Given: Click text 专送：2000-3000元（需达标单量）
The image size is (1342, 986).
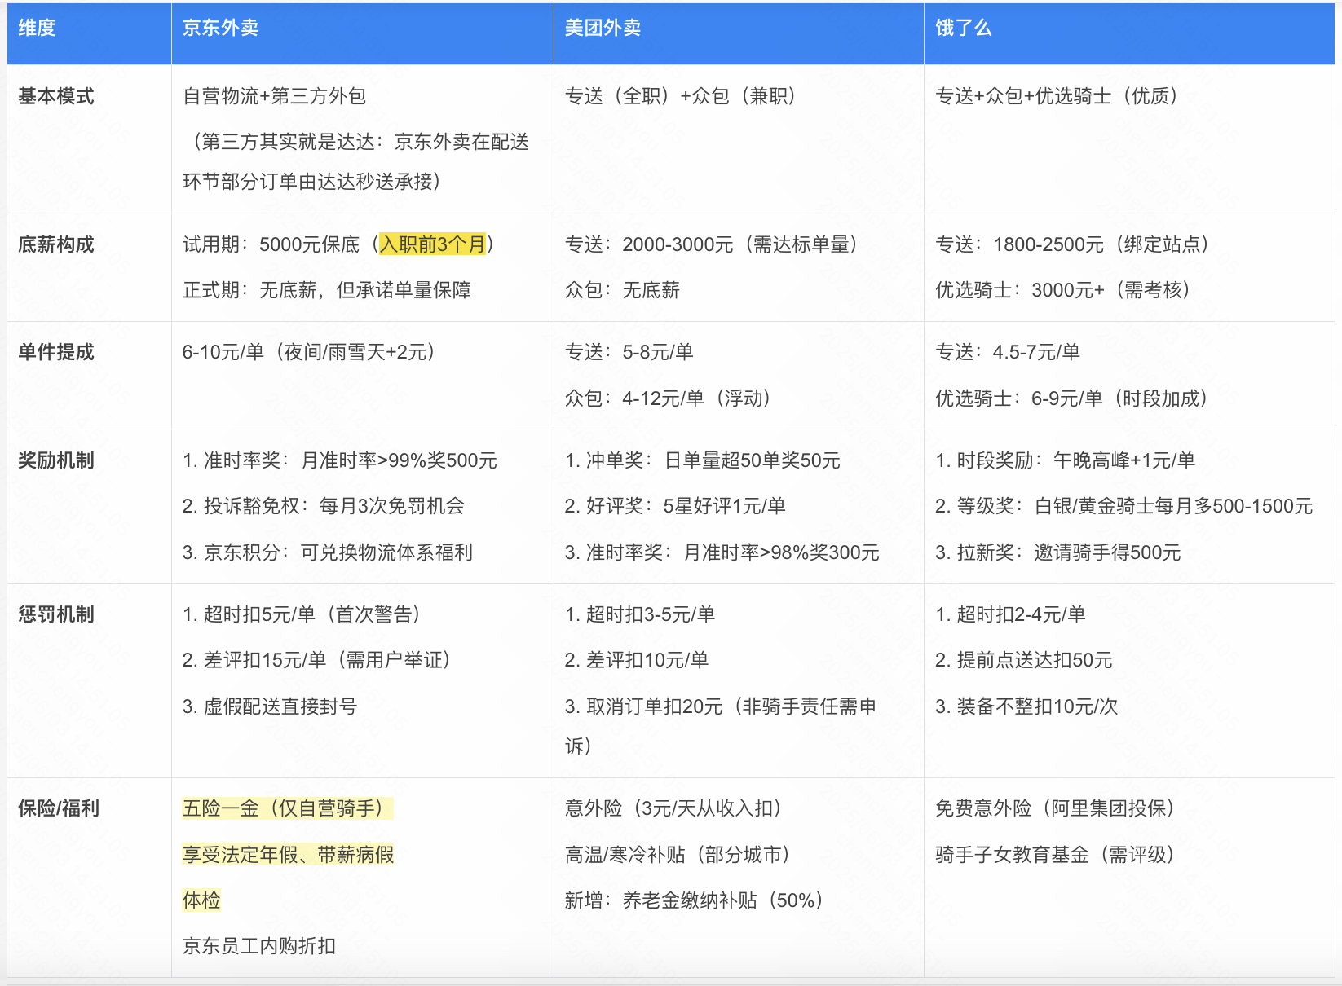Looking at the screenshot, I should click(x=712, y=244).
